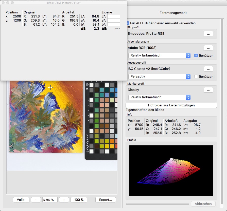
Task: Click the 3D gamut profile preview
Action: (171, 170)
